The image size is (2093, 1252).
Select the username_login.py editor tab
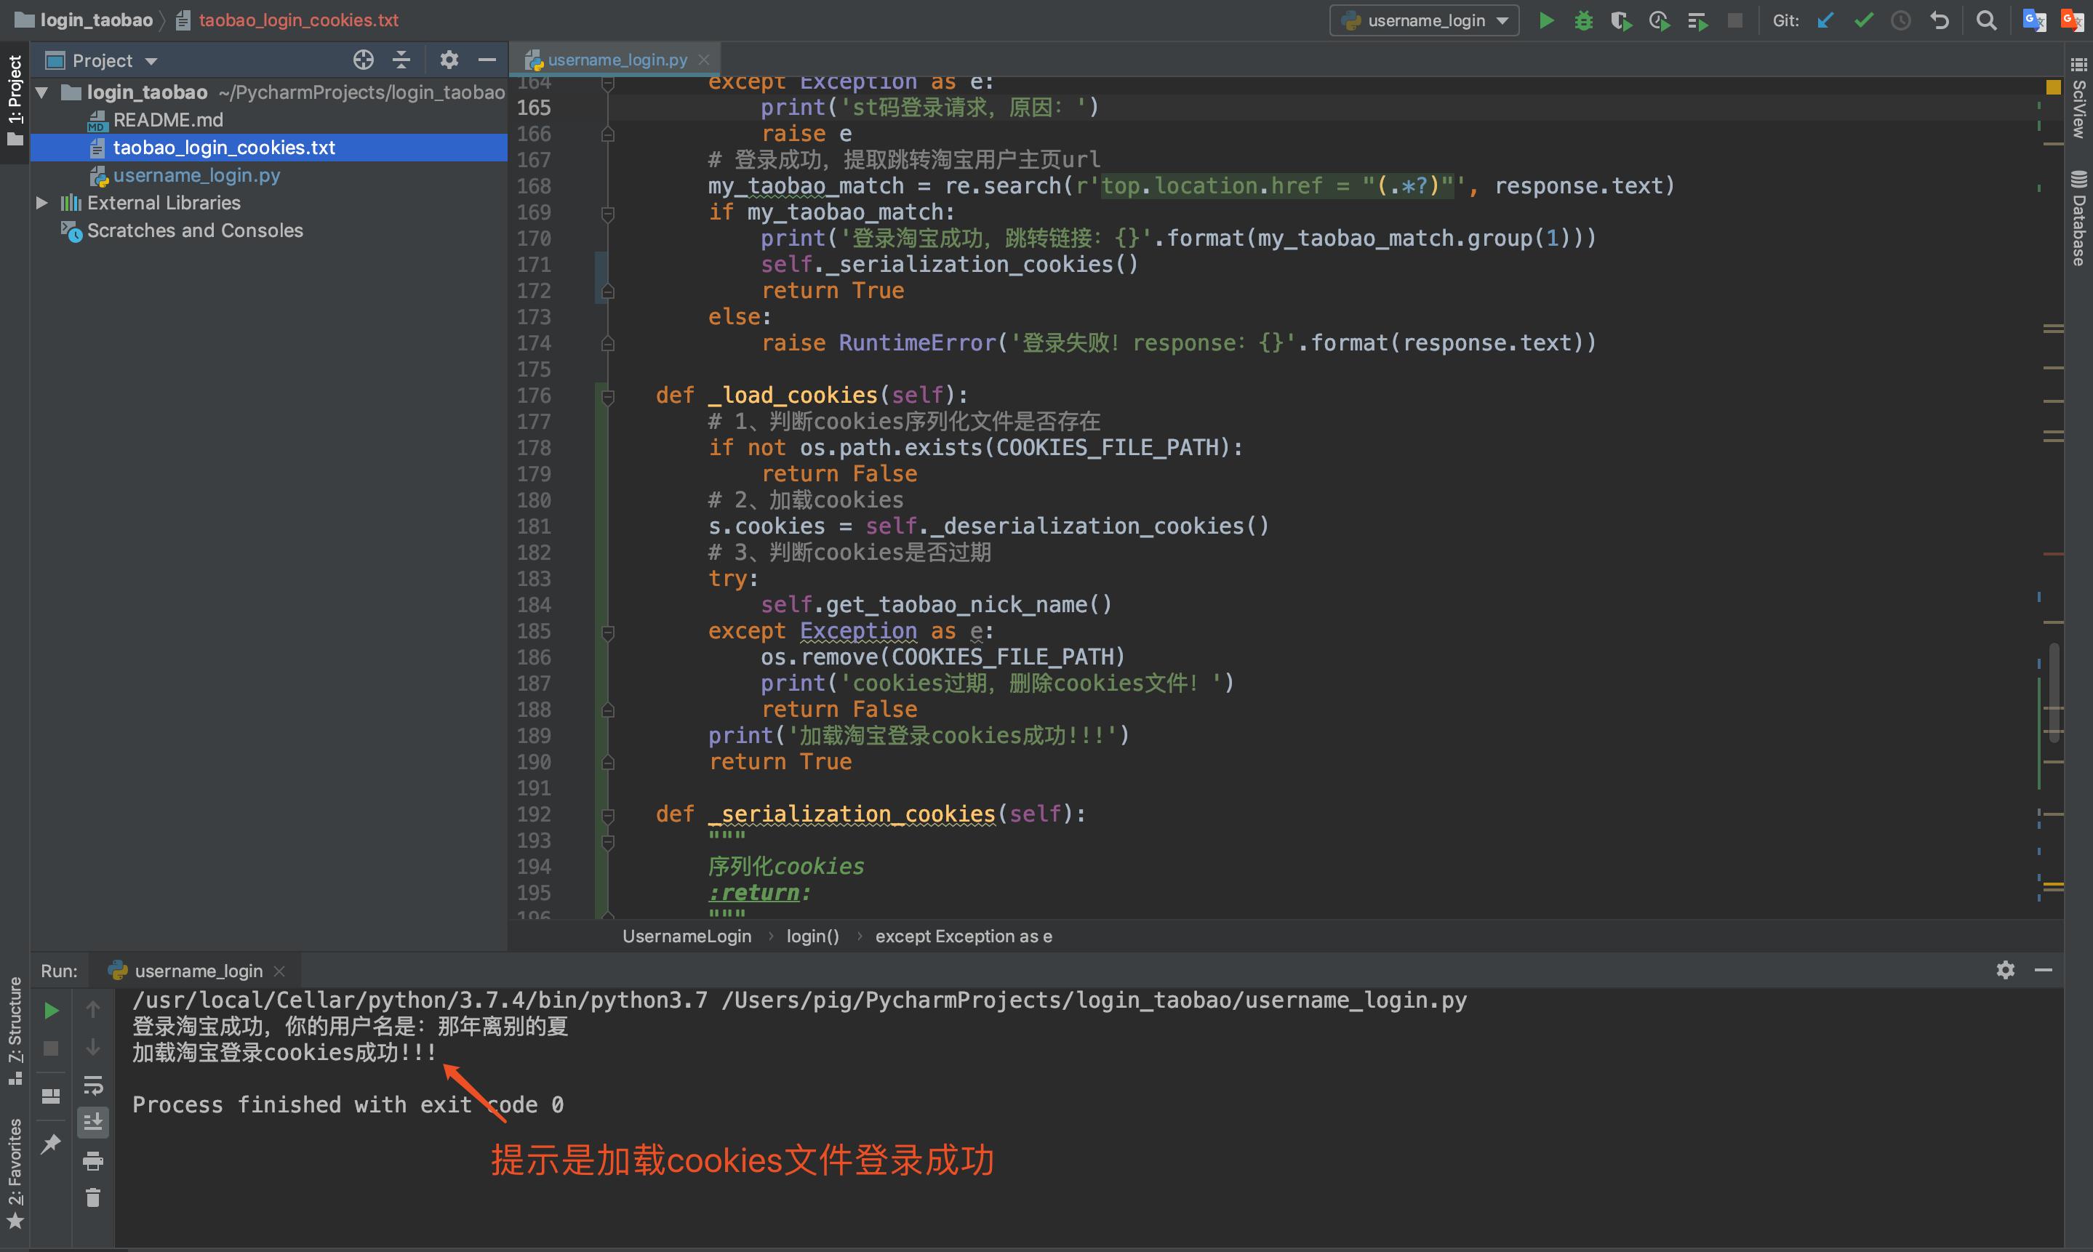617,59
